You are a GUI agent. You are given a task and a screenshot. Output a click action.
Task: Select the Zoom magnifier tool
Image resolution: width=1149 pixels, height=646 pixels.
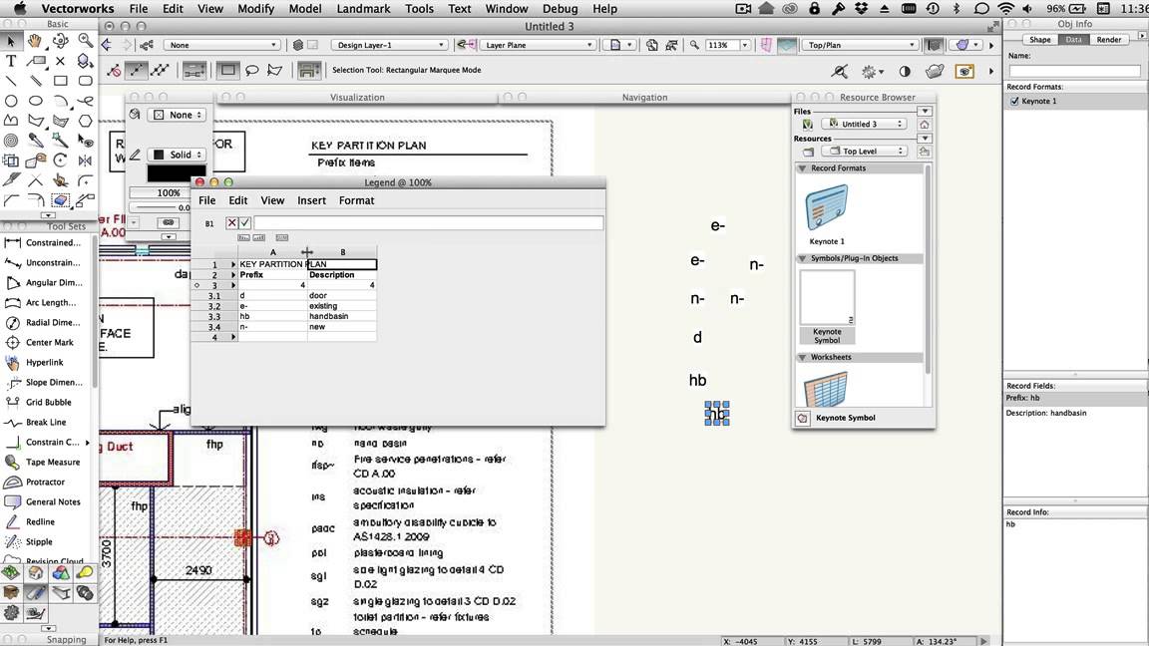pos(85,41)
